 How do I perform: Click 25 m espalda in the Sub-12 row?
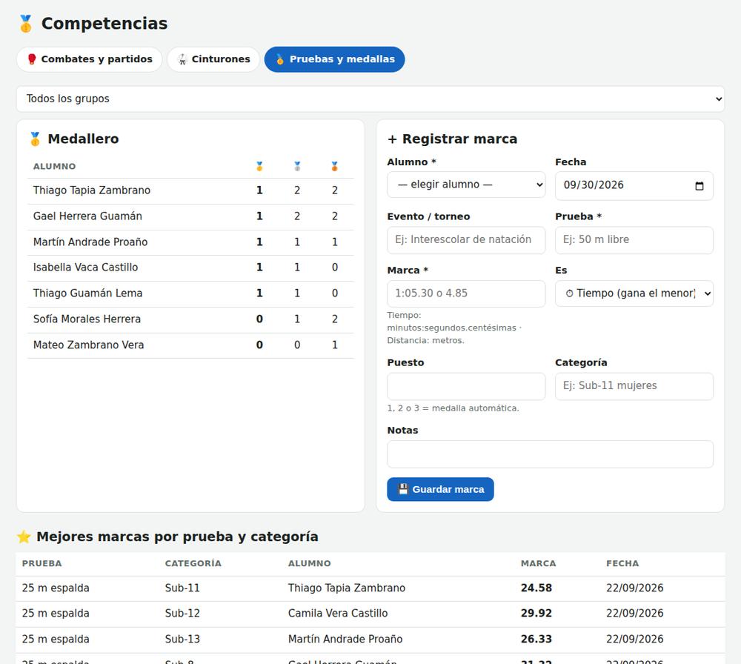click(56, 614)
